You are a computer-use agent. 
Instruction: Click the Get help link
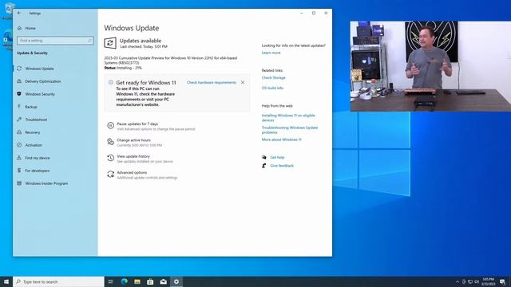pyautogui.click(x=277, y=158)
